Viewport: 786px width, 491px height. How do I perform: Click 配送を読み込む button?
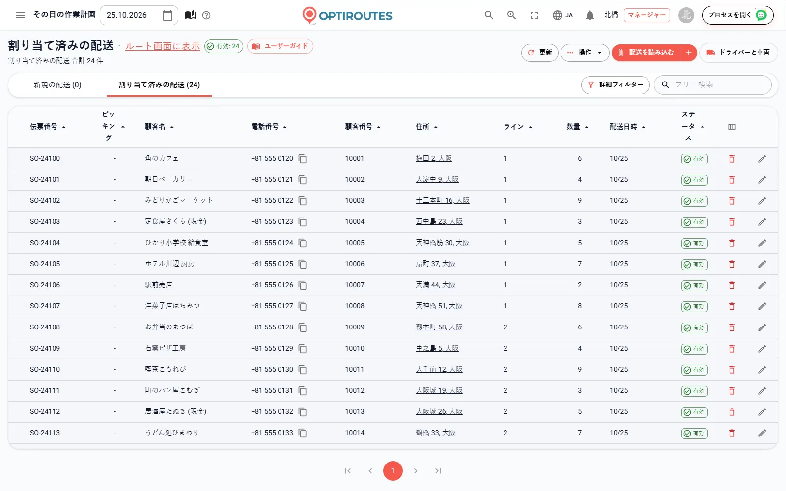coord(646,53)
